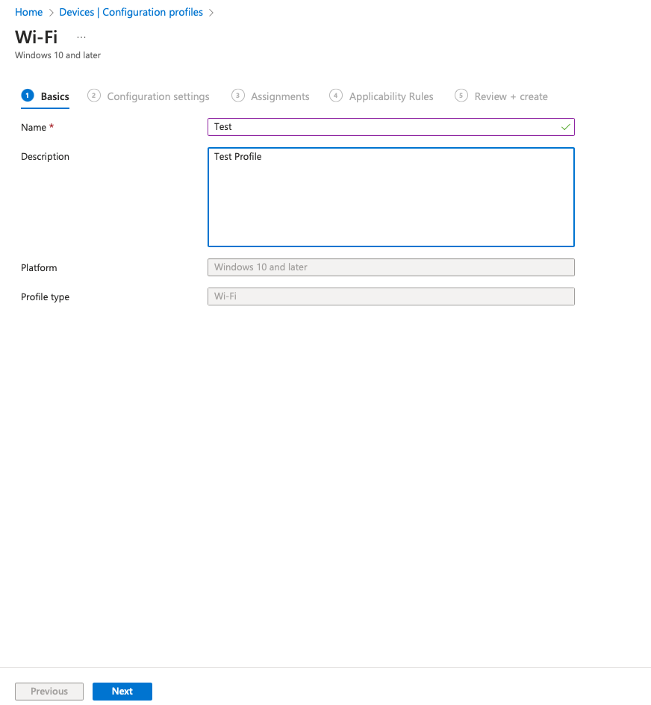This screenshot has height=705, width=651.
Task: Click step 1 circle icon
Action: click(28, 96)
